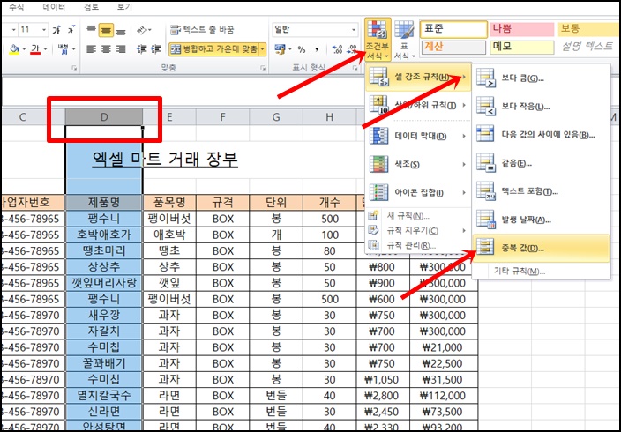Click the decrease indent icon
This screenshot has width=621, height=432.
click(142, 49)
